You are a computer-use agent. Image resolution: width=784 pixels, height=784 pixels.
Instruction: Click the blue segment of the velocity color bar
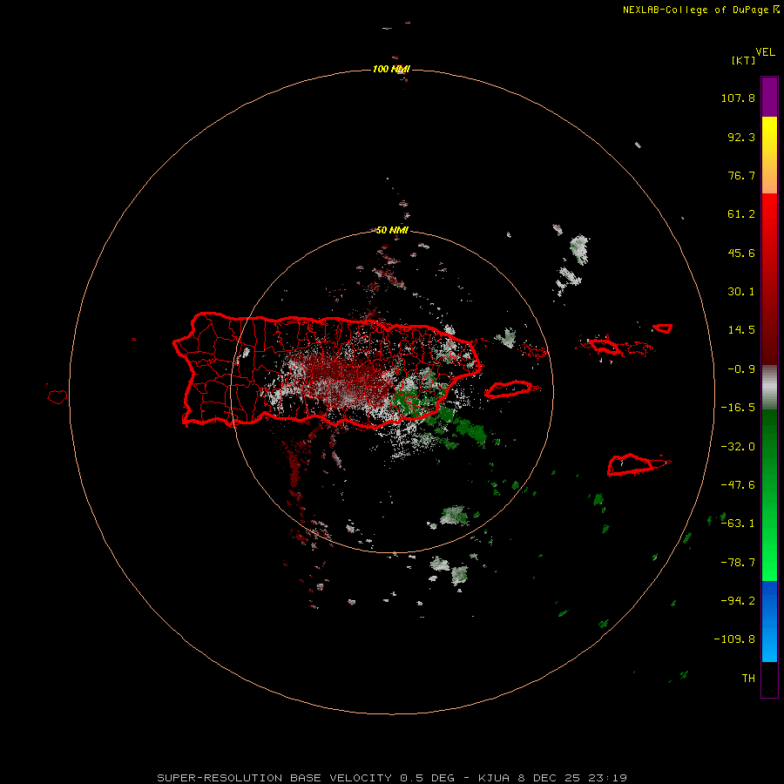coord(769,621)
